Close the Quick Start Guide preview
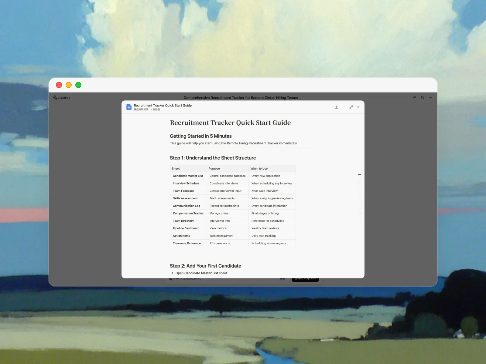Screen dimensions: 486x364 coord(358,107)
